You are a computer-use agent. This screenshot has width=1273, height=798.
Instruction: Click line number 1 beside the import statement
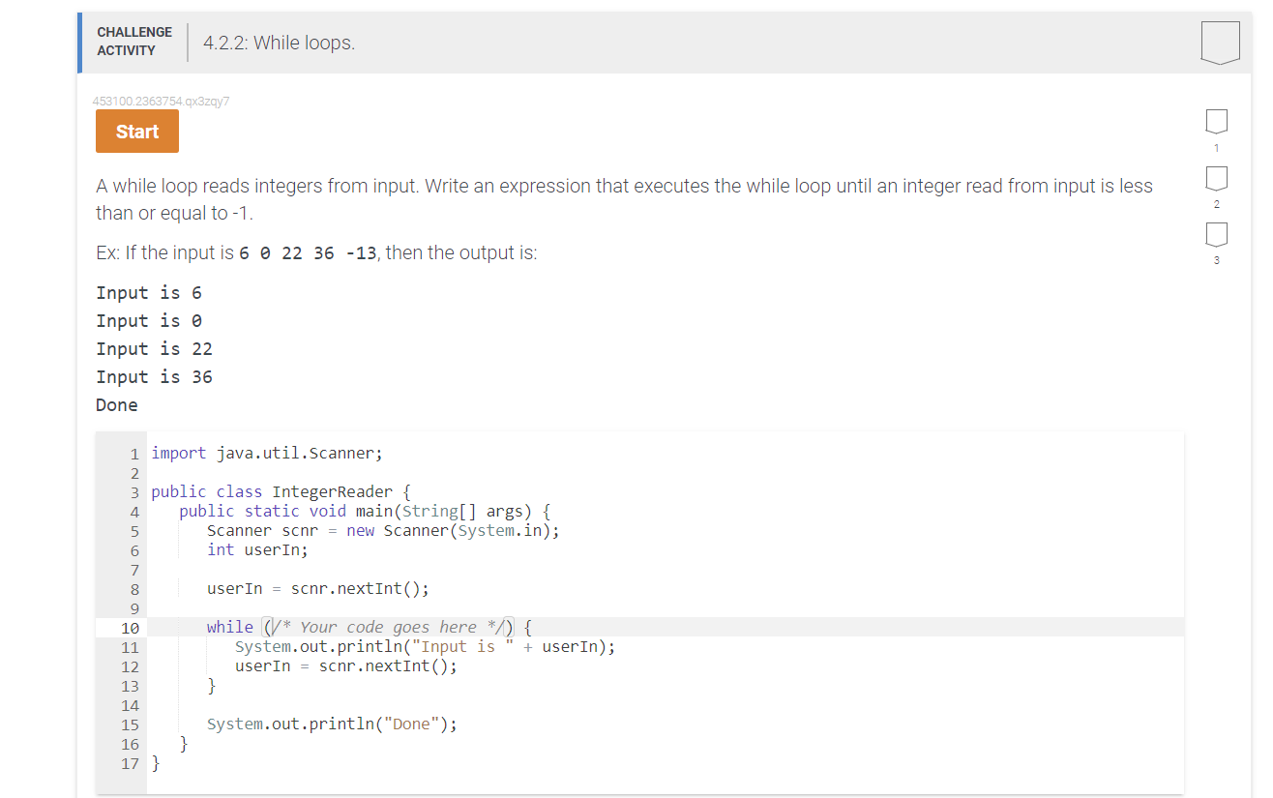click(x=133, y=453)
